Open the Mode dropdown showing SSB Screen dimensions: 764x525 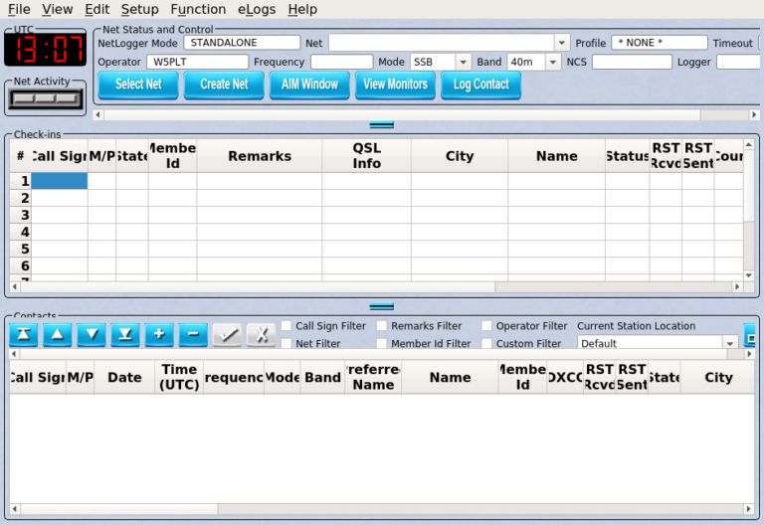[x=463, y=62]
